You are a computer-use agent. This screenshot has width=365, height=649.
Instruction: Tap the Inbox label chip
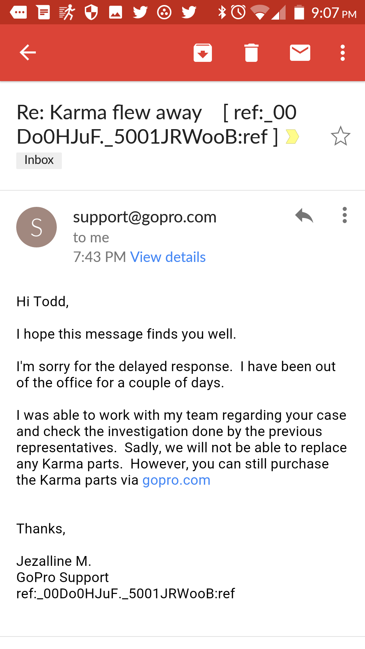point(39,160)
